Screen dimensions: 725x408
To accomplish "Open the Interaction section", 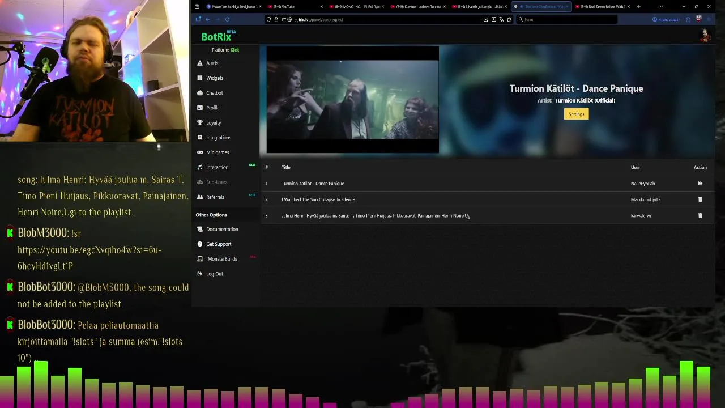I will pos(217,167).
